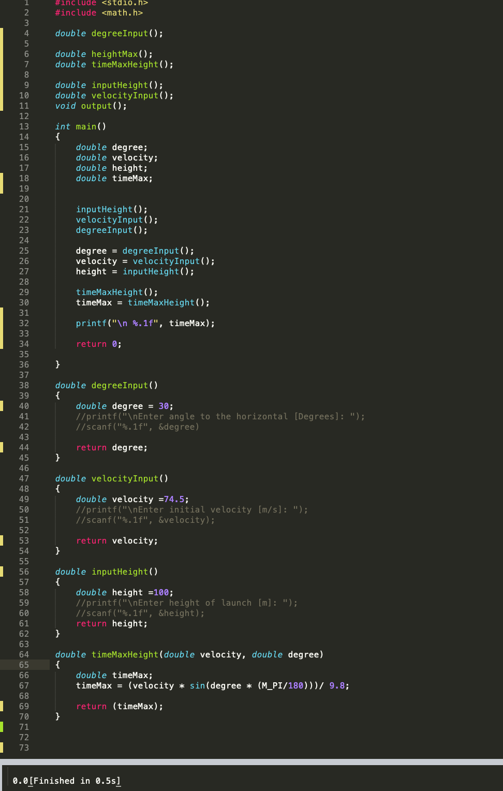Select line number 32 in the gutter
Image resolution: width=503 pixels, height=791 pixels.
click(24, 323)
